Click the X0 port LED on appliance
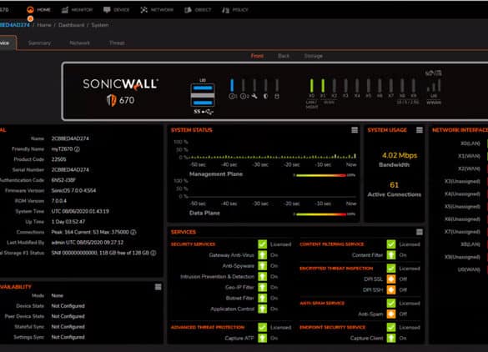The height and width of the screenshot is (352, 488). click(x=311, y=85)
